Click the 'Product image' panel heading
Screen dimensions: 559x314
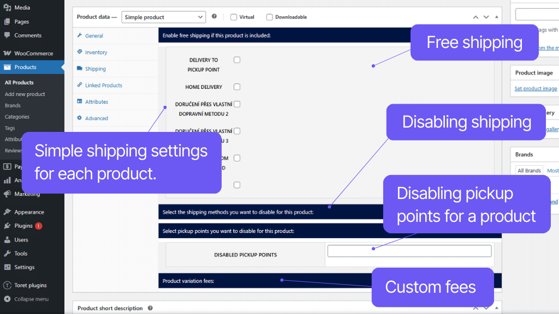[x=534, y=73]
